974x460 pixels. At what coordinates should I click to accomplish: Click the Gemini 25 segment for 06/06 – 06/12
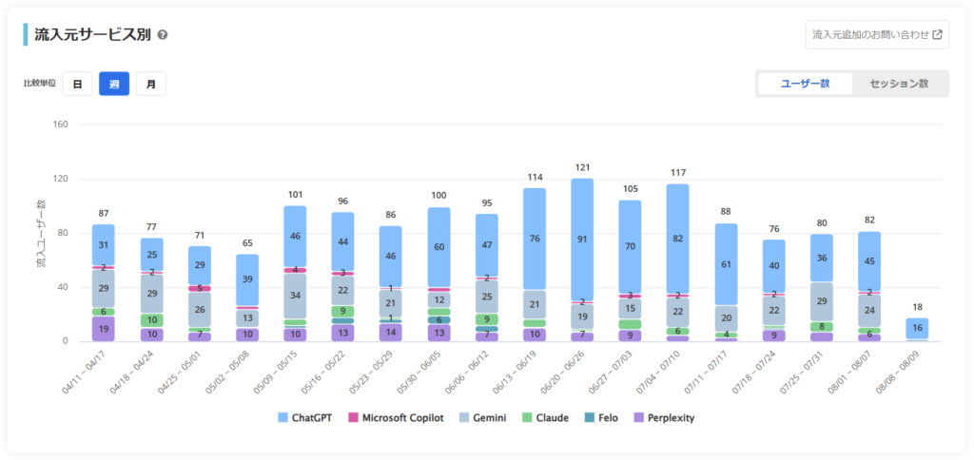pyautogui.click(x=486, y=297)
